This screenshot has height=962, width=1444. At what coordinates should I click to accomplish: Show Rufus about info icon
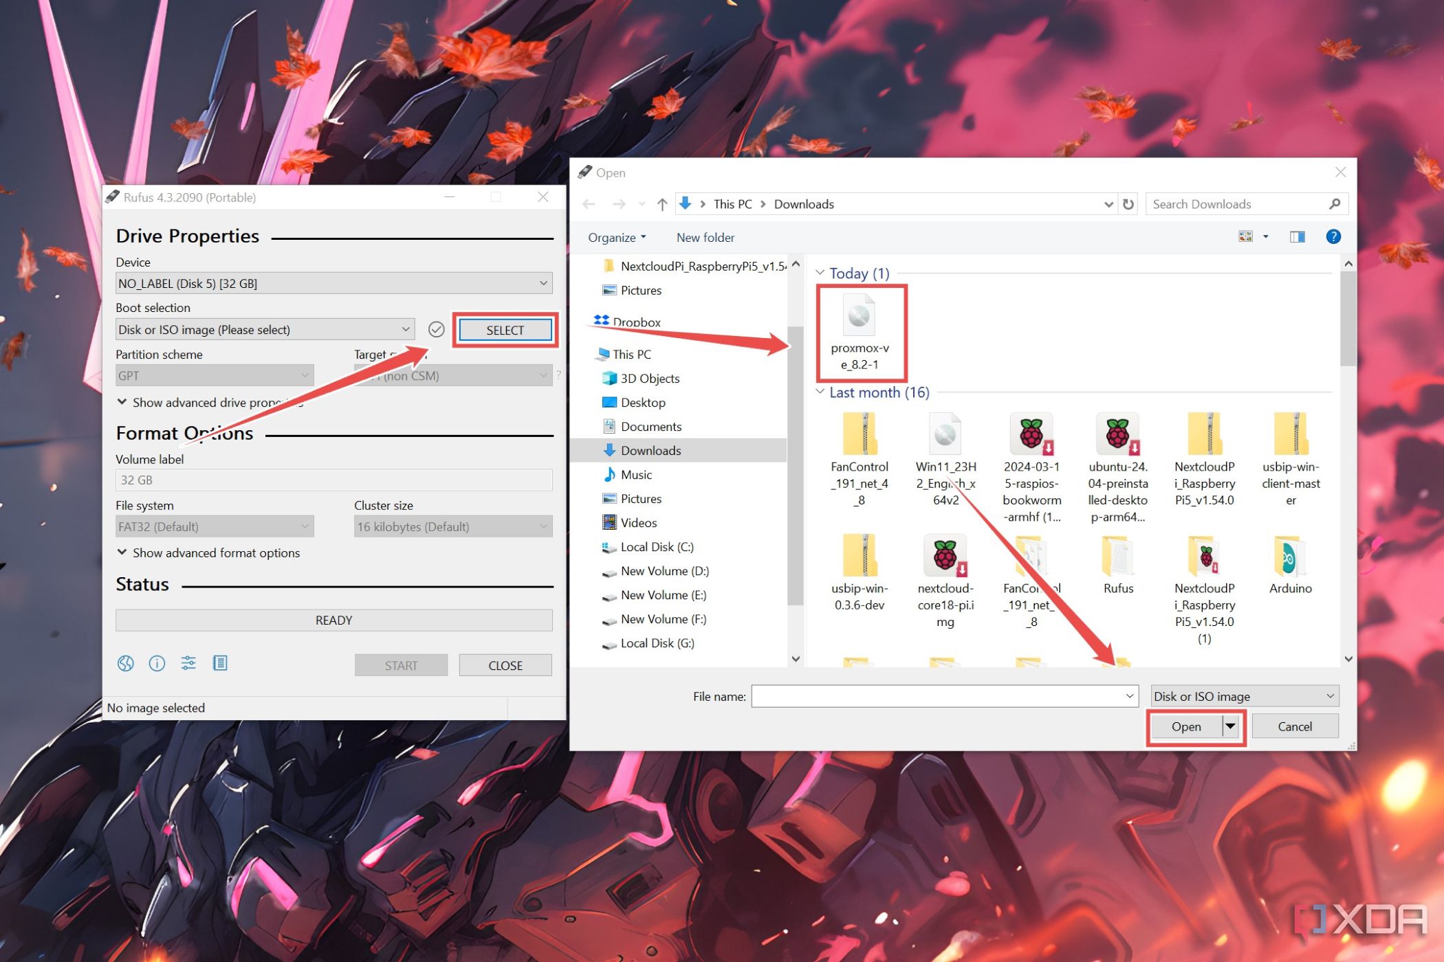[x=157, y=663]
